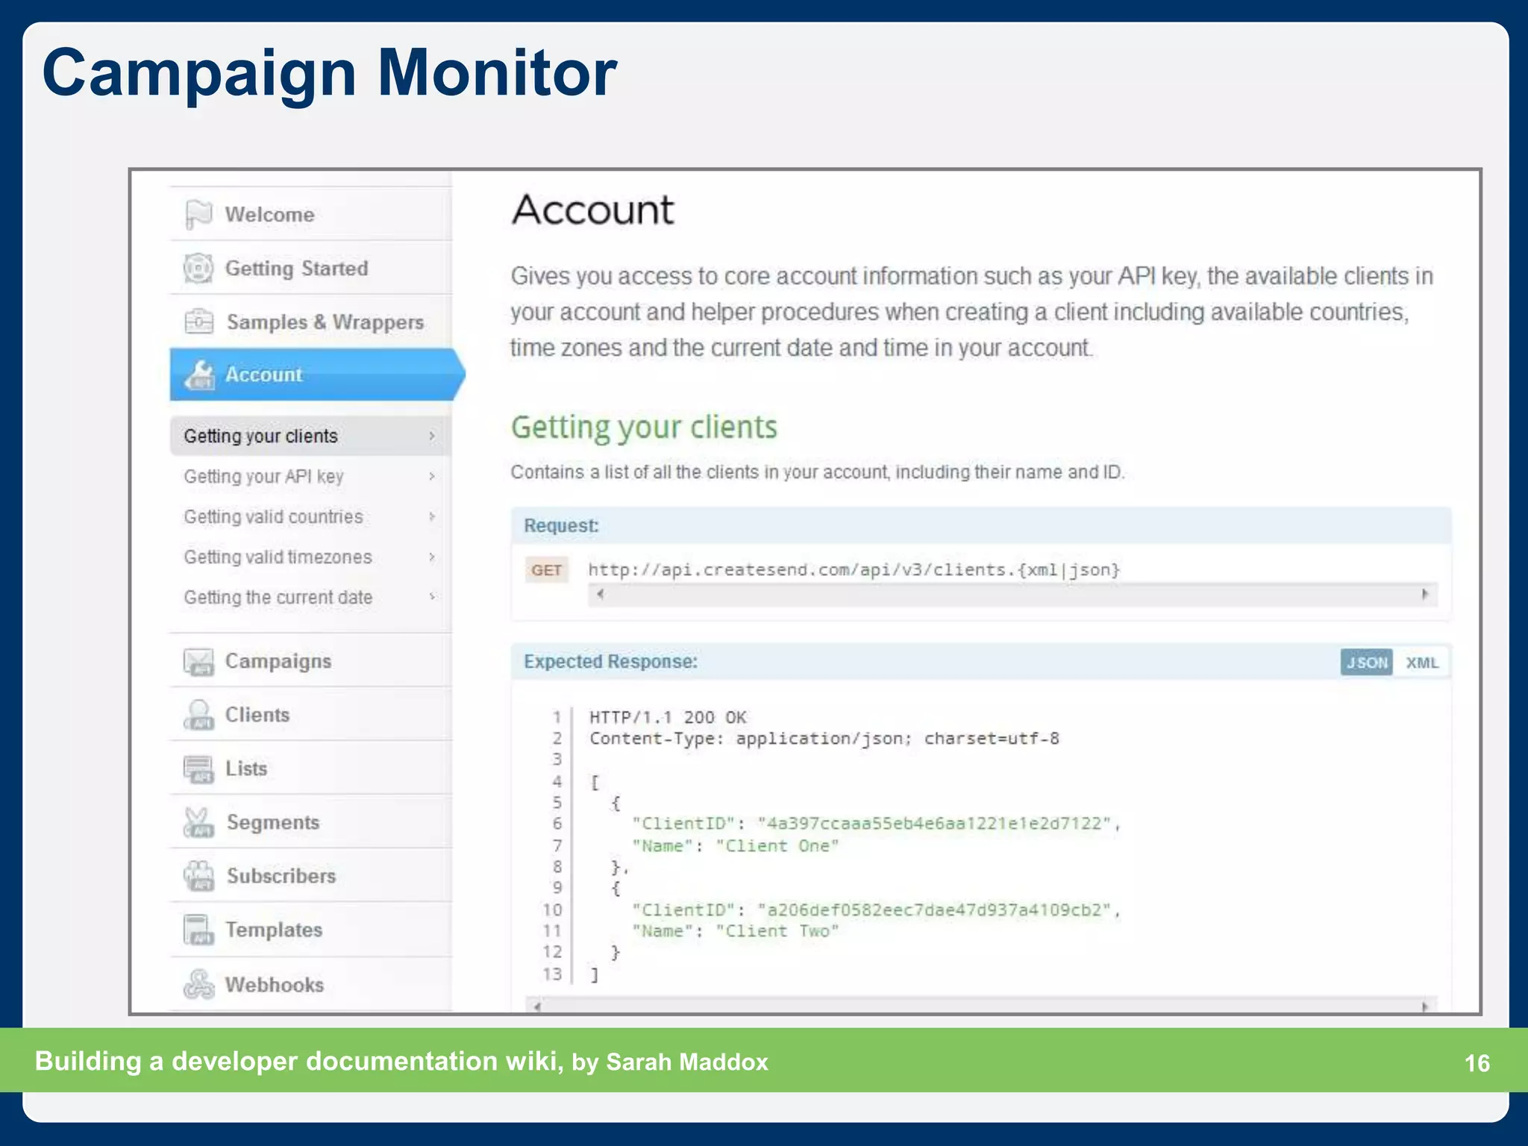Click the Webhooks icon
This screenshot has width=1528, height=1146.
click(199, 984)
